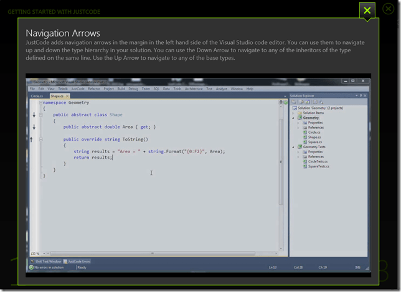
Task: Close the Navigation Arrows popup with green X
Action: click(x=367, y=11)
